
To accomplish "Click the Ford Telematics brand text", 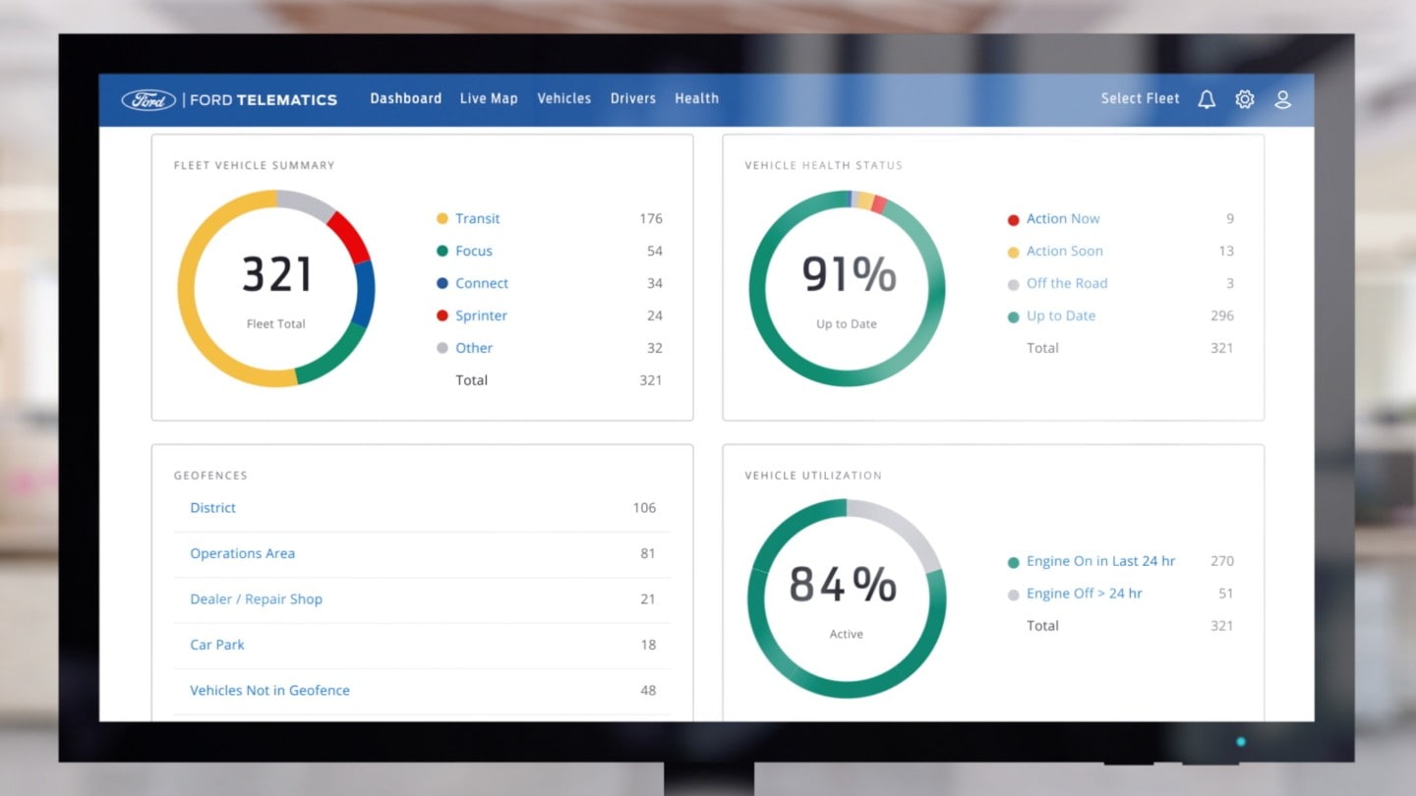I will coord(263,99).
